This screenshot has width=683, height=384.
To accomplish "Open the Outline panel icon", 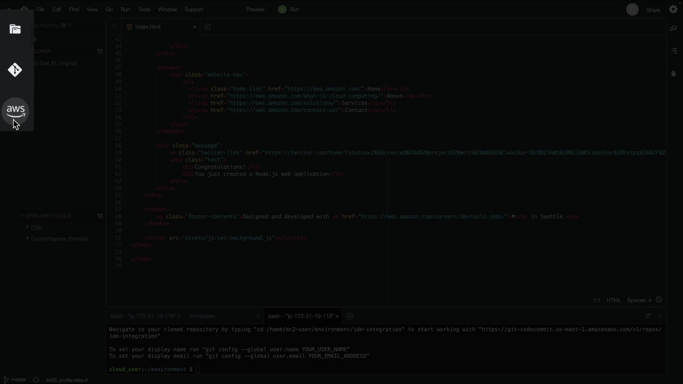I will click(x=673, y=51).
